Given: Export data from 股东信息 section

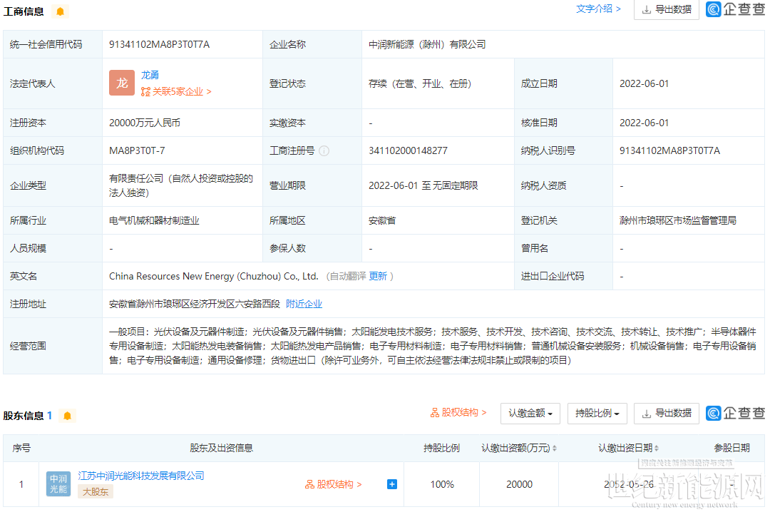Looking at the screenshot, I should pyautogui.click(x=666, y=414).
